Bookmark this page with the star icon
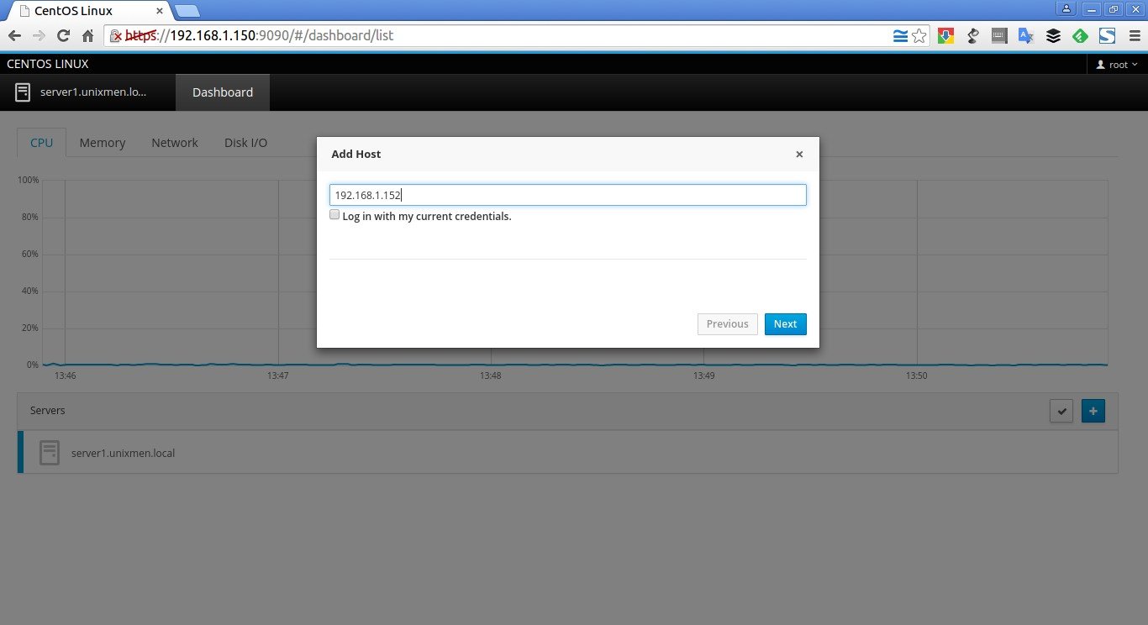 [x=919, y=36]
